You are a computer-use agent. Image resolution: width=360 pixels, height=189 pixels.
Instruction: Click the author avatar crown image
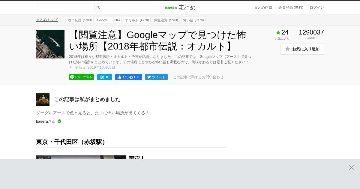43,99
